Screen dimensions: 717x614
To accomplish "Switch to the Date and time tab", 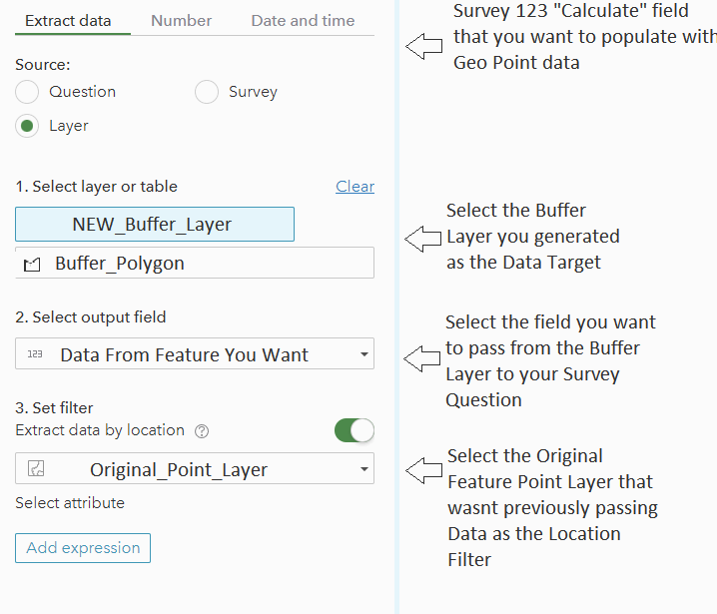I will pyautogui.click(x=303, y=21).
